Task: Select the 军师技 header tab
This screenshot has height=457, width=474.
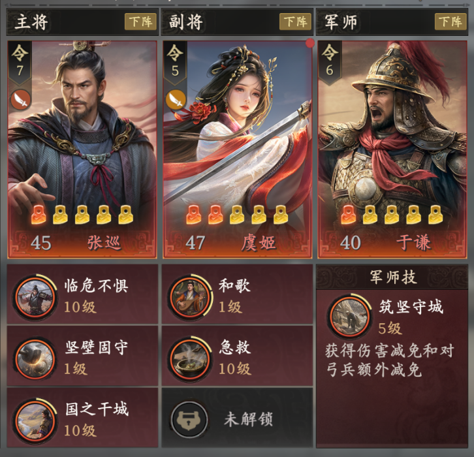Action: coord(392,277)
